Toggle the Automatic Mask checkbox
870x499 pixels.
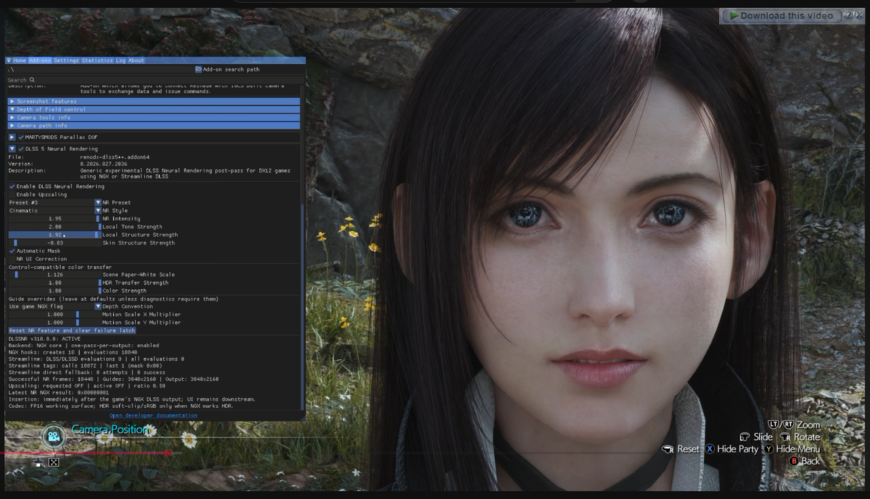tap(12, 251)
